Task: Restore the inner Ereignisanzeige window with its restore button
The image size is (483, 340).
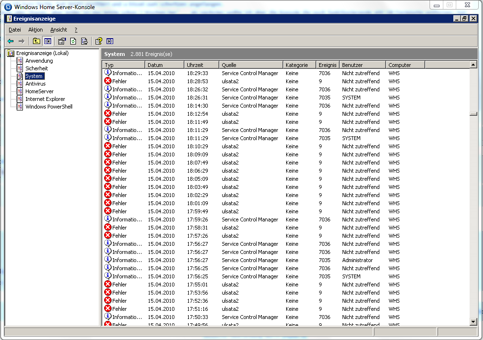Action: [465, 19]
